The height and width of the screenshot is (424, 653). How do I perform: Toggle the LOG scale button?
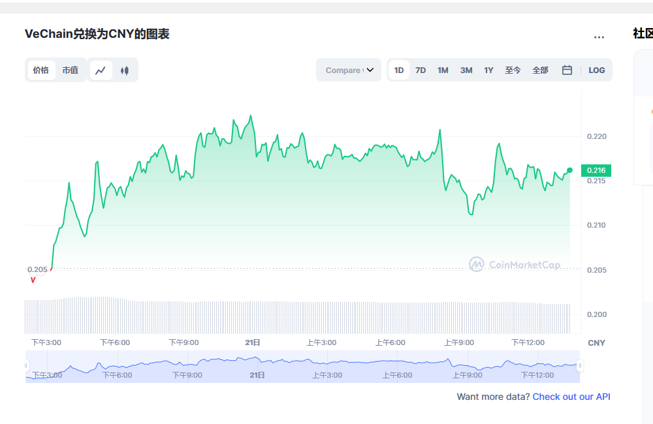click(596, 70)
